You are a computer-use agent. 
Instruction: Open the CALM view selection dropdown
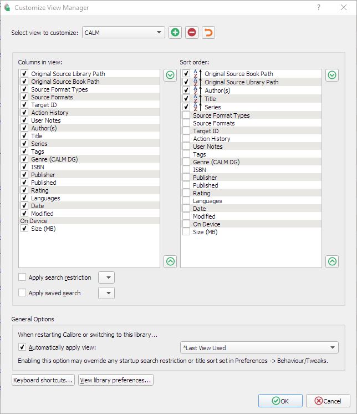tap(124, 33)
